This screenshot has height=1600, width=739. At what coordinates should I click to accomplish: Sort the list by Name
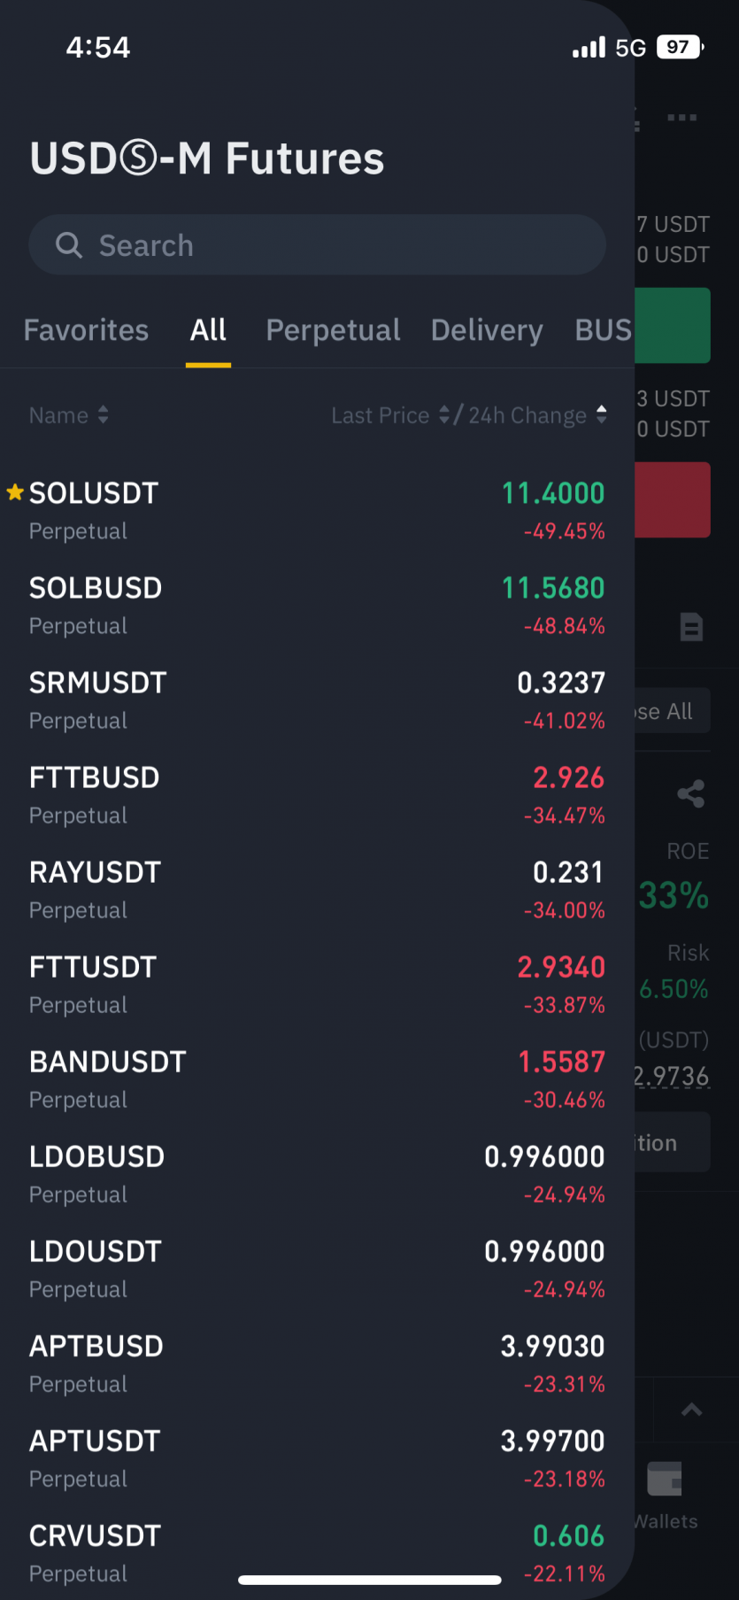68,415
